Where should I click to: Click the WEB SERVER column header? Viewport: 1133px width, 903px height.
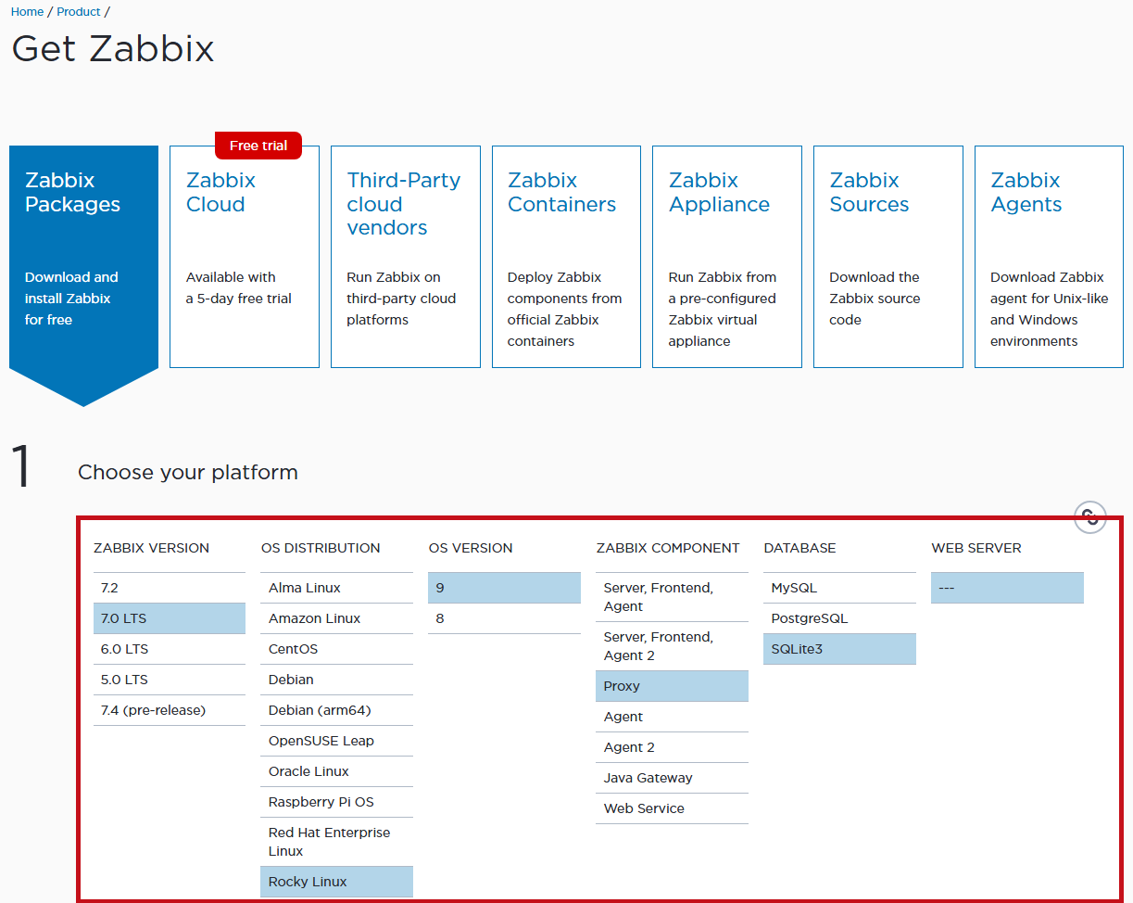coord(976,548)
